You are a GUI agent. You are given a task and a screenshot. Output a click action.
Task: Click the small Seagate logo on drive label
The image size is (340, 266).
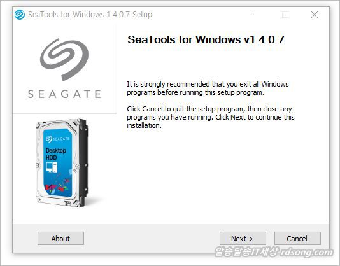point(57,139)
